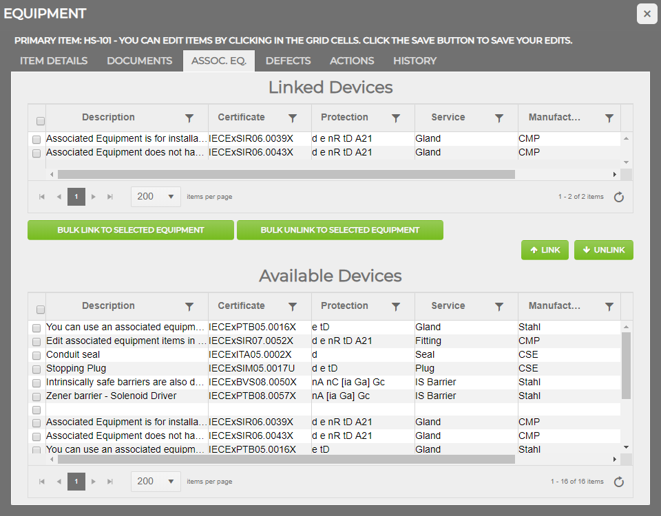Image resolution: width=661 pixels, height=516 pixels.
Task: Click Bulk Link to Selected Equipment button
Action: pyautogui.click(x=131, y=230)
